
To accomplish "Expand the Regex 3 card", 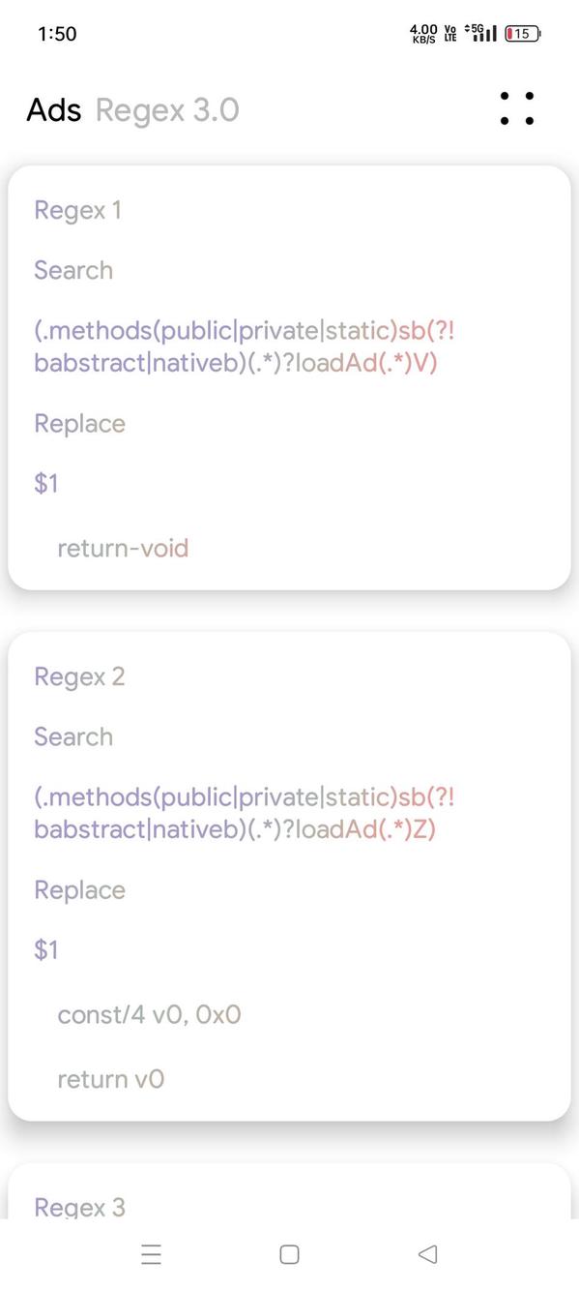I will [x=80, y=1207].
